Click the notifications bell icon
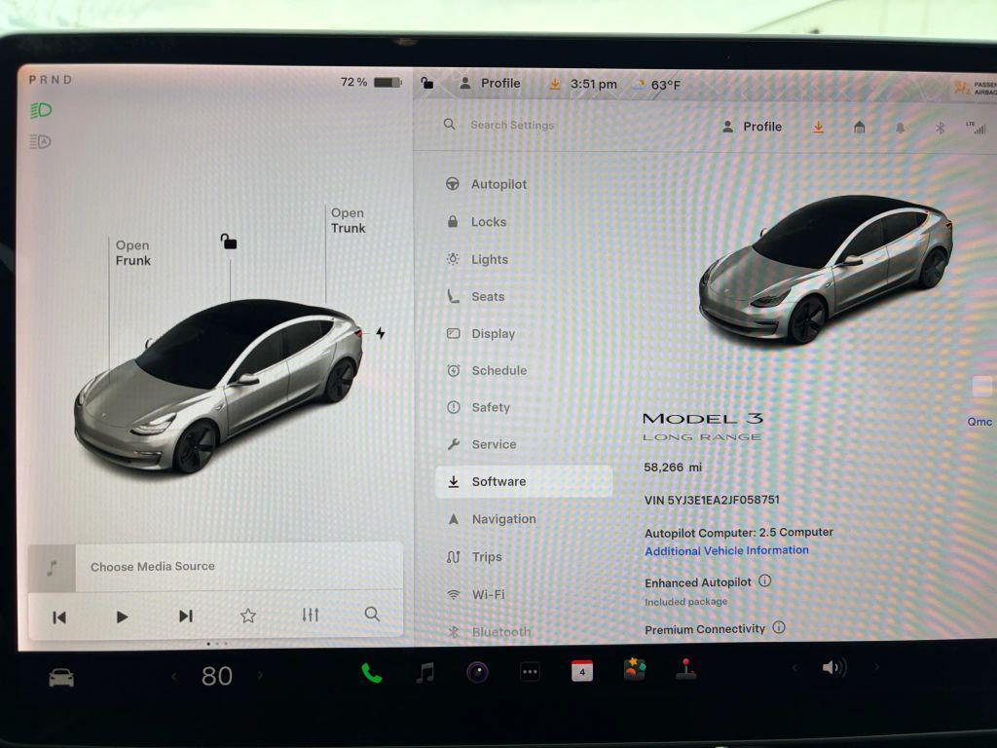This screenshot has width=997, height=748. click(x=901, y=127)
